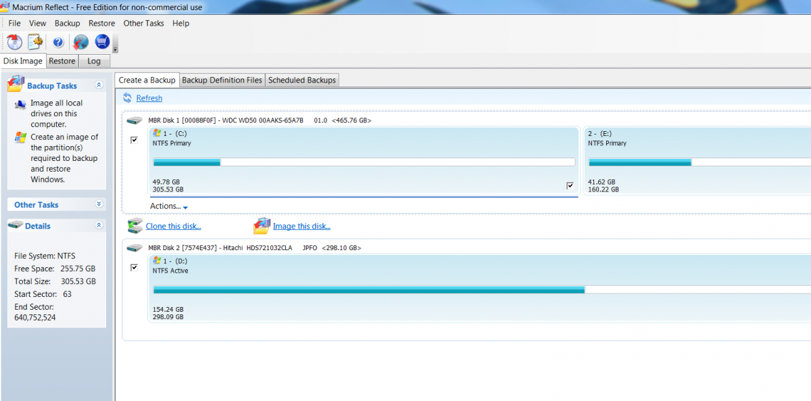
Task: Click the shopping cart purchase icon
Action: point(102,42)
